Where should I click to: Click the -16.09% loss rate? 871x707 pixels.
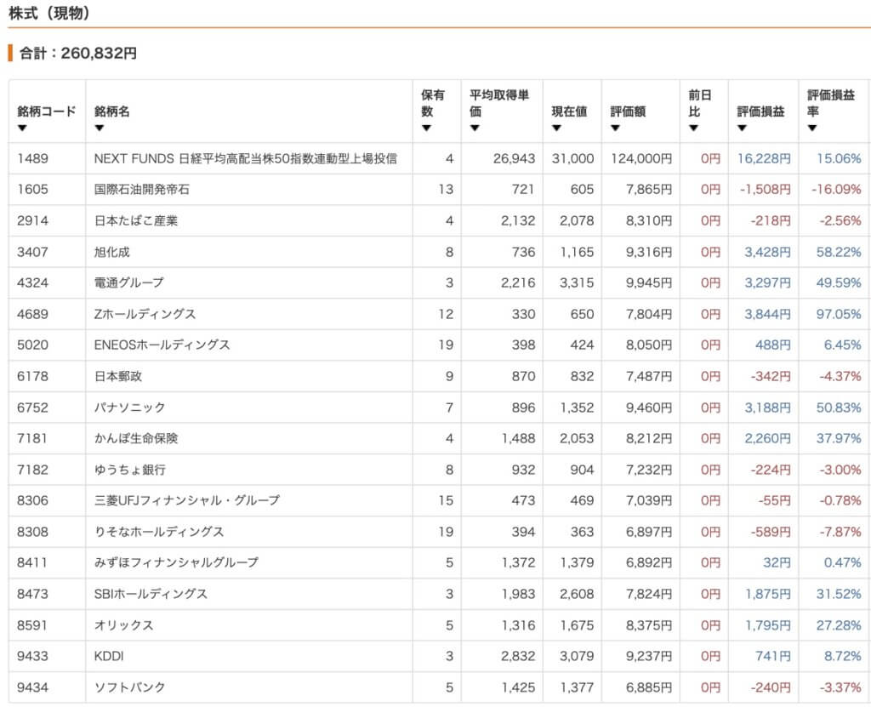click(836, 190)
